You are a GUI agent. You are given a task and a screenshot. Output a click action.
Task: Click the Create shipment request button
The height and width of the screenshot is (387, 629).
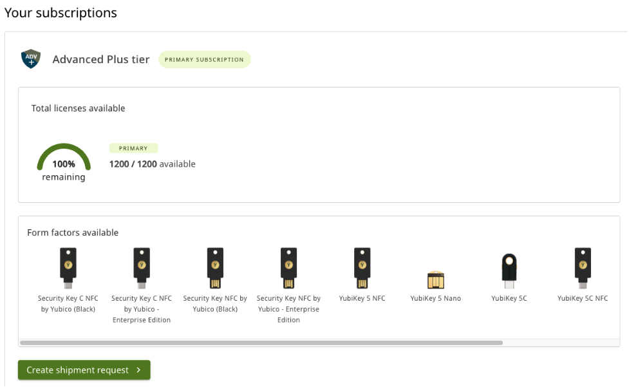pos(84,370)
